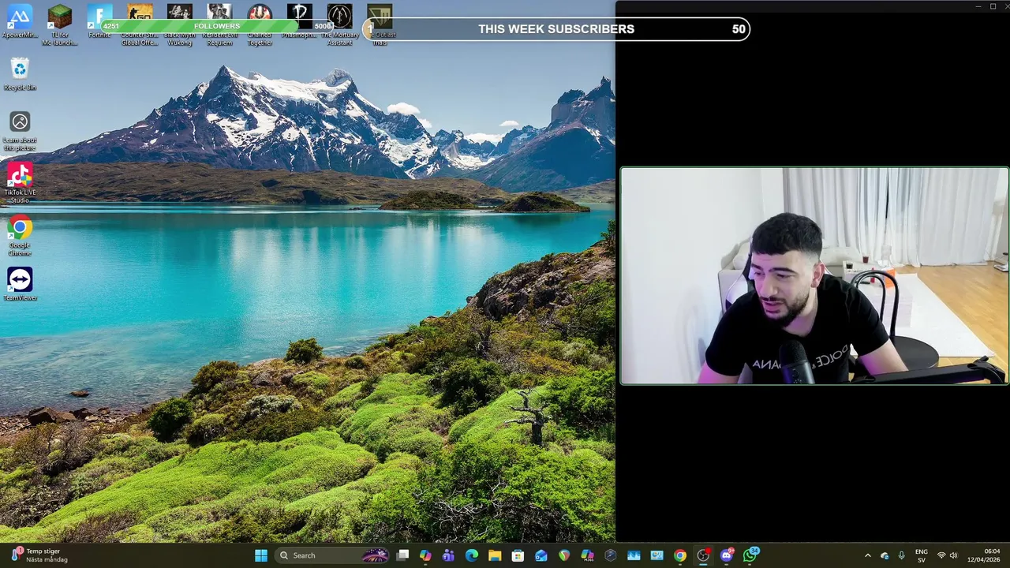1010x568 pixels.
Task: Select the Black Myth Wukong shortcut
Action: [180, 25]
